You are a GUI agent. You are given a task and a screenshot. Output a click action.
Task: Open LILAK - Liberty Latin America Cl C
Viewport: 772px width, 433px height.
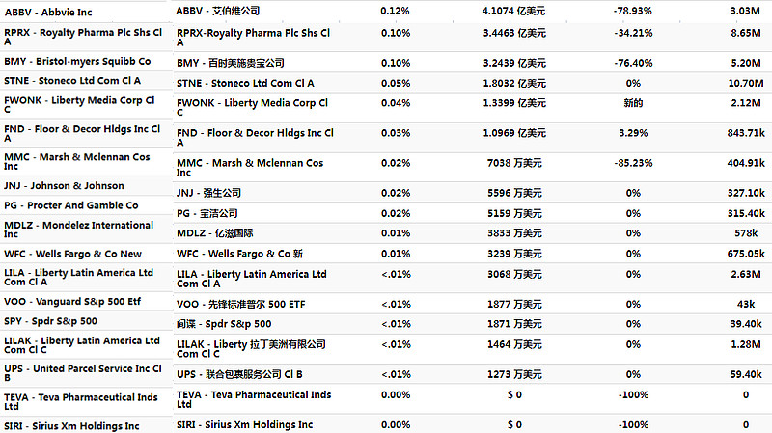click(82, 345)
